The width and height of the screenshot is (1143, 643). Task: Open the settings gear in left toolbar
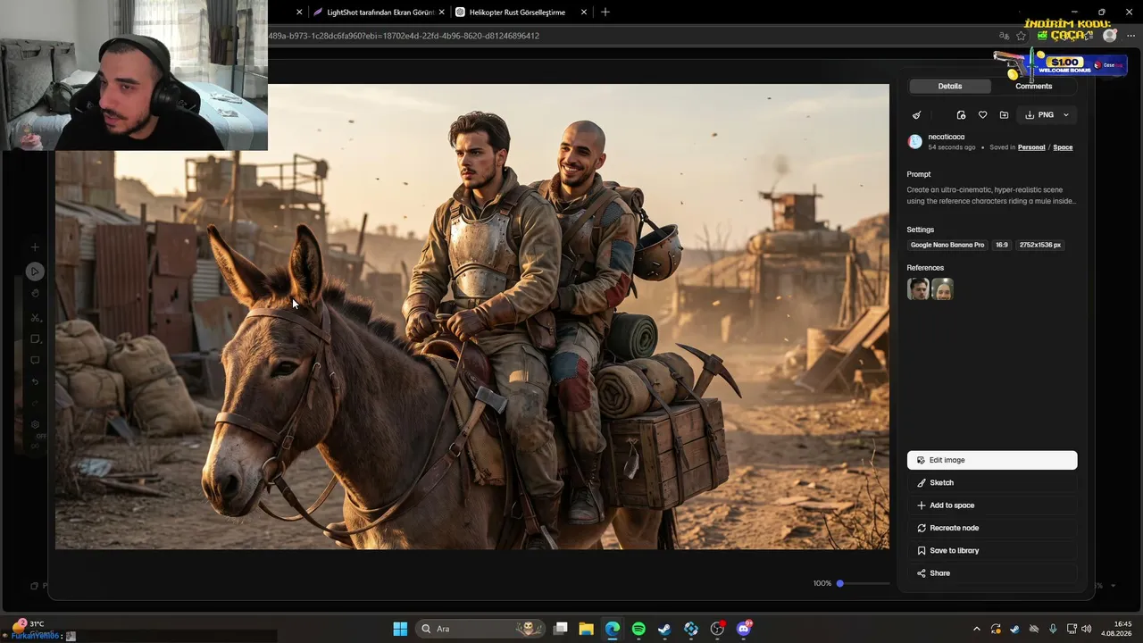pyautogui.click(x=35, y=425)
